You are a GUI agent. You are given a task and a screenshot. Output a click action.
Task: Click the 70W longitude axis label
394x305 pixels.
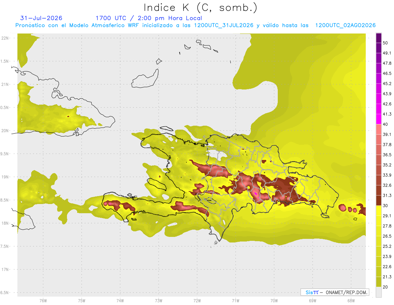pyautogui.click(x=274, y=300)
